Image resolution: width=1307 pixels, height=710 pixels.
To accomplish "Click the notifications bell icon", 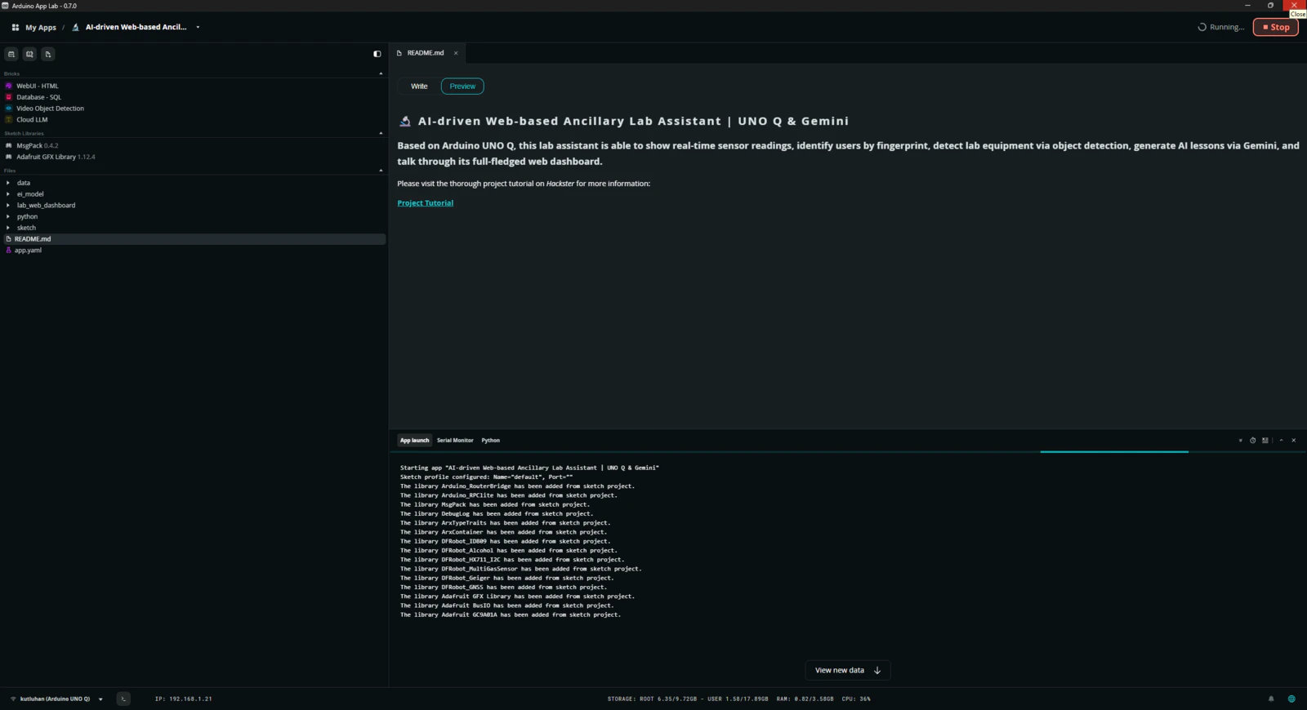I will tap(1271, 699).
